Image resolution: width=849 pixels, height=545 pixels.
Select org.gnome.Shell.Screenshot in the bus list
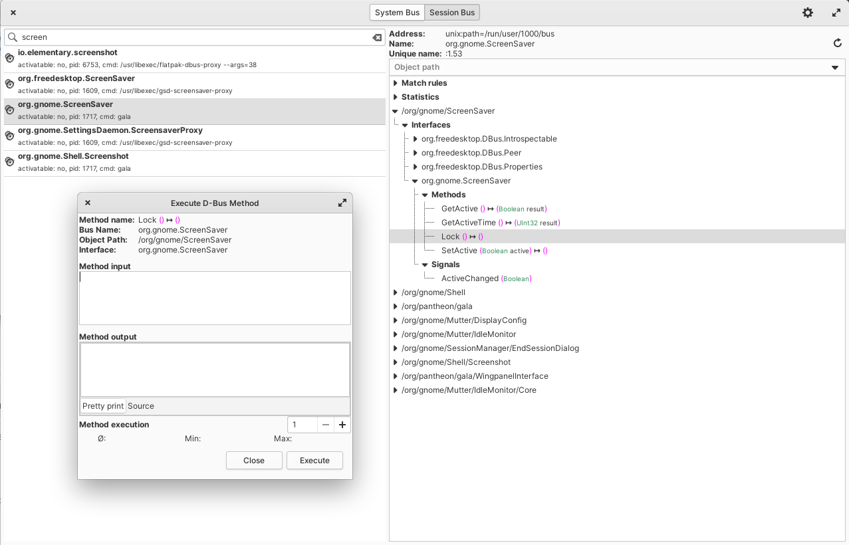click(195, 162)
